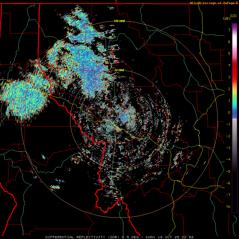This screenshot has width=239, height=239.
Task: Click the 7 value on the color scale
Action: click(x=229, y=30)
